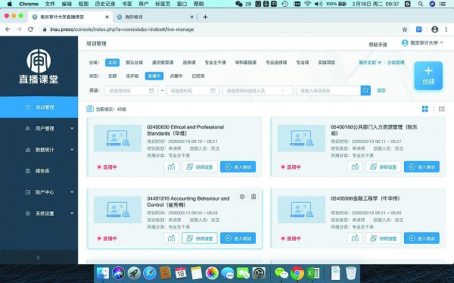Image resolution: width=454 pixels, height=283 pixels.
Task: Open a new browser tab with plus
Action: (205, 17)
